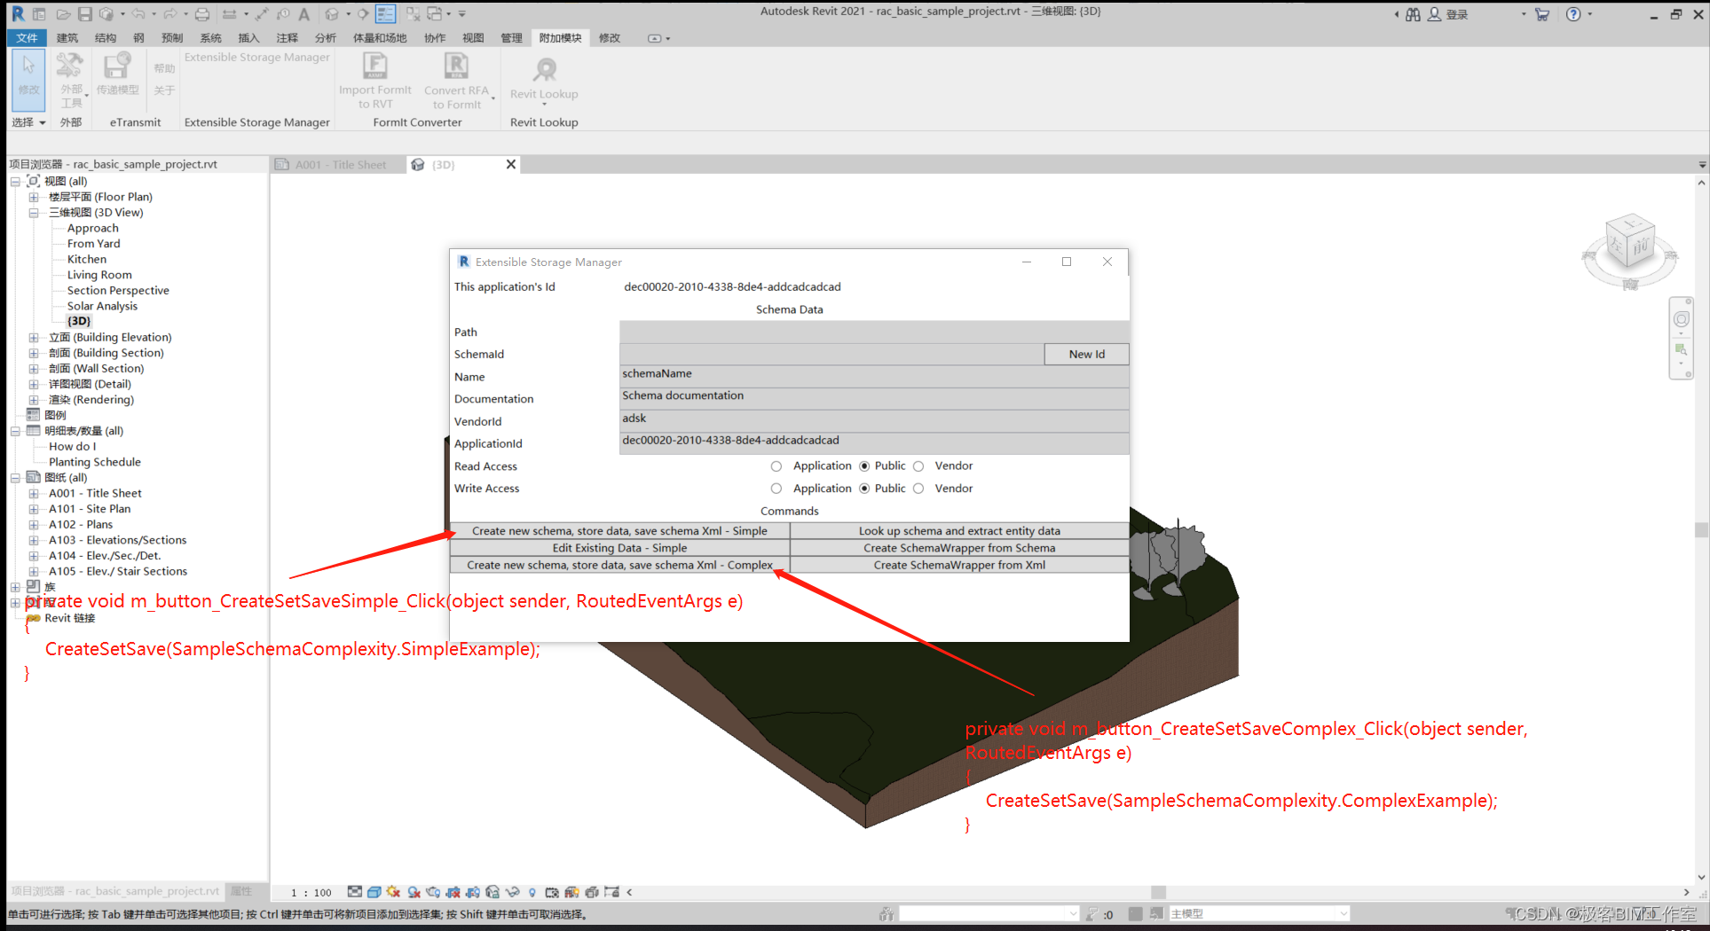Toggle Reveal Hidden Elements lightbulb

pyautogui.click(x=532, y=891)
